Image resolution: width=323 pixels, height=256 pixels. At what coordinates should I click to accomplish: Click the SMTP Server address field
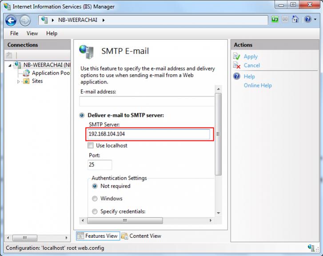coord(149,134)
